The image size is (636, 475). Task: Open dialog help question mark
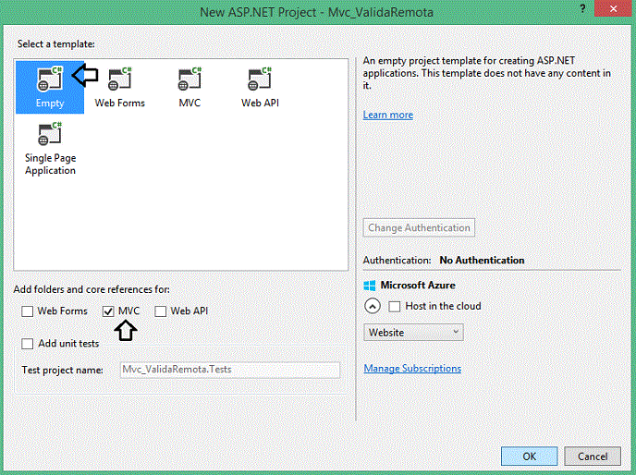click(x=583, y=8)
